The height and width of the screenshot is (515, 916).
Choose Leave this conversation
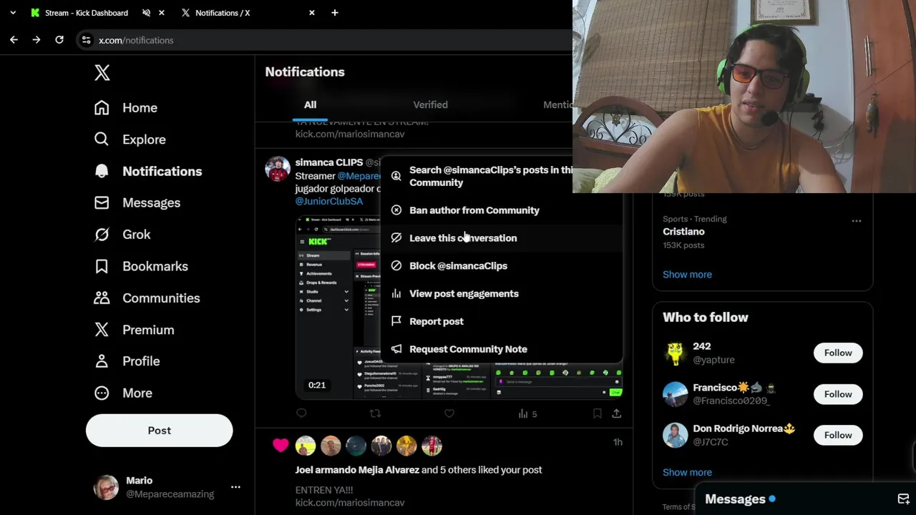coord(501,238)
